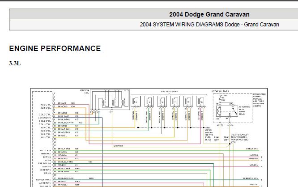
Task: Click the 'IGNITION COIL' label
Action: pos(85,92)
